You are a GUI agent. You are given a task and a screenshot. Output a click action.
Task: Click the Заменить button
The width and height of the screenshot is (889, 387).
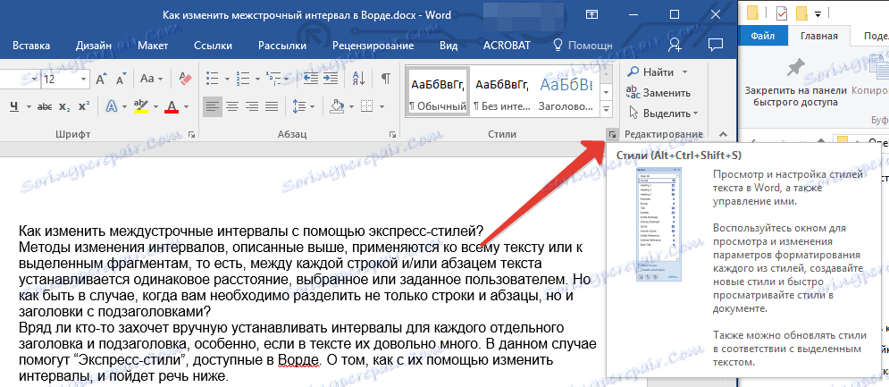pyautogui.click(x=658, y=93)
